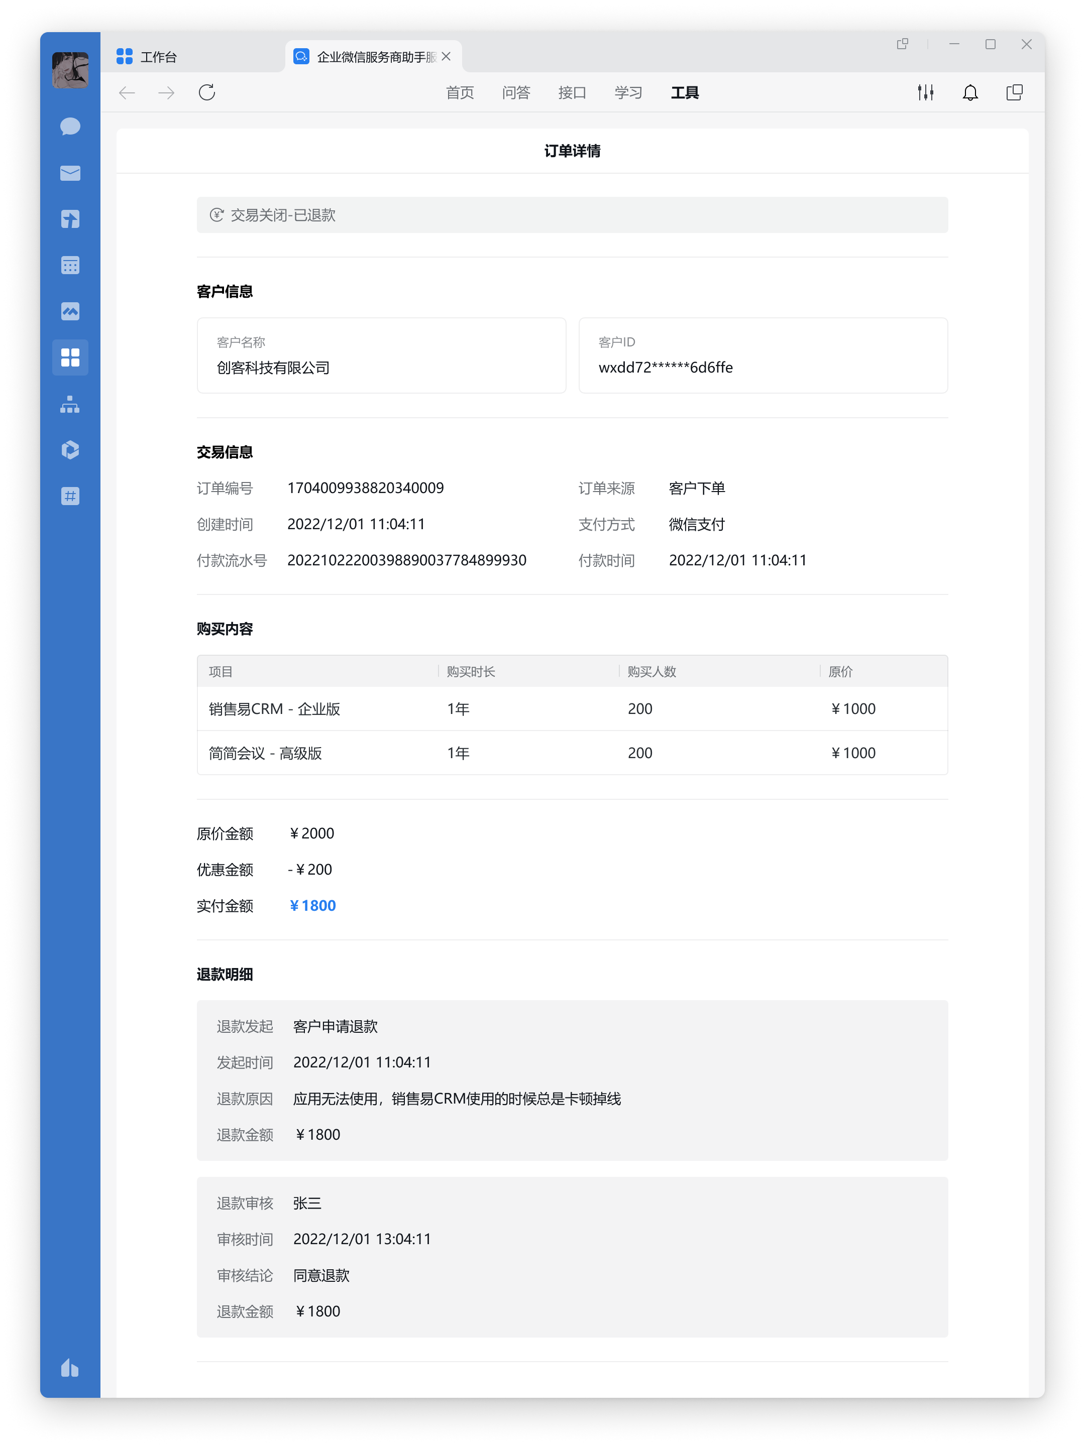The height and width of the screenshot is (1446, 1085).
Task: Open the 首页 menu item
Action: coord(460,93)
